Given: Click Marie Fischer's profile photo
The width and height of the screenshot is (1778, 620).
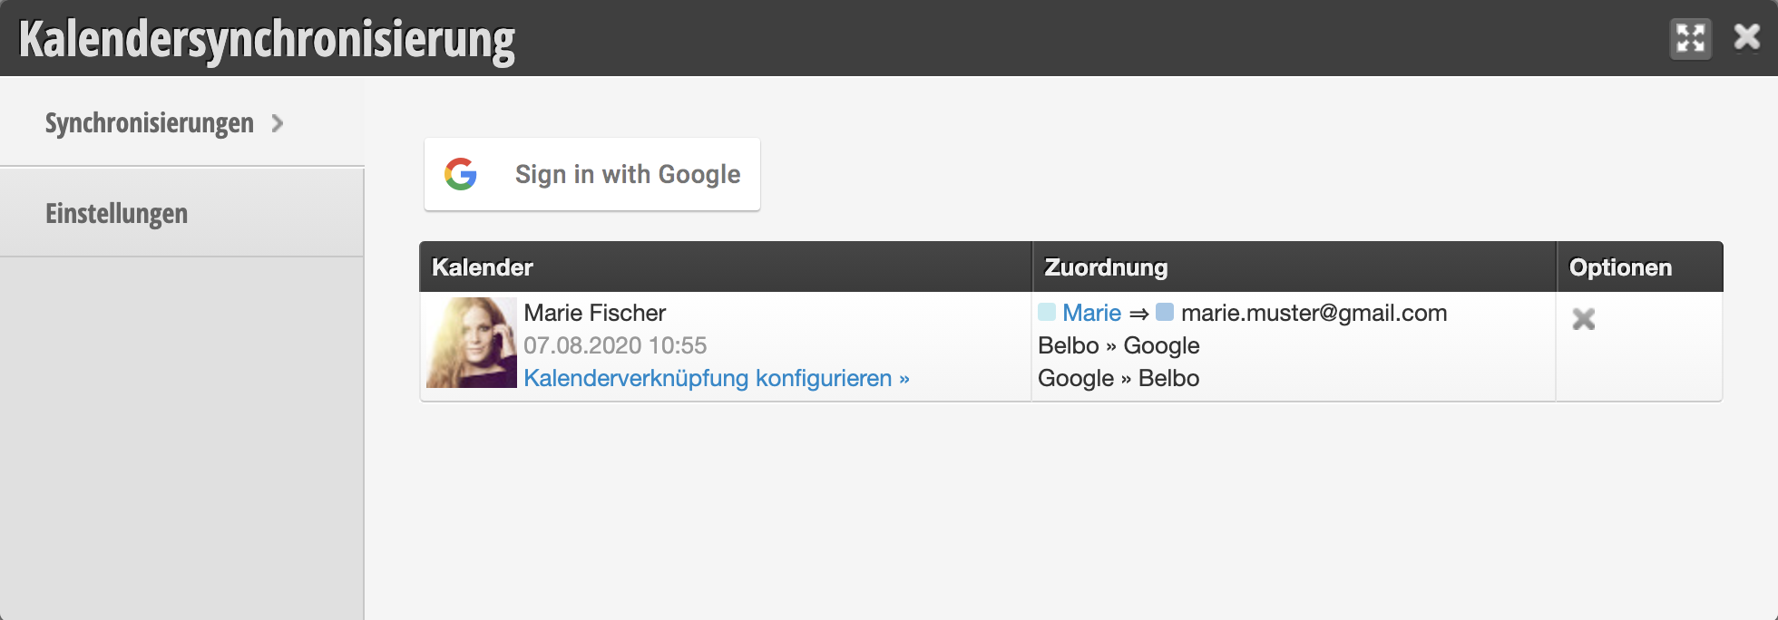Looking at the screenshot, I should click(x=472, y=343).
